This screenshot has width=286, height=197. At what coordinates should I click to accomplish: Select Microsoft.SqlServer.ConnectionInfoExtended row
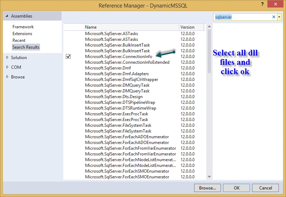pyautogui.click(x=135, y=62)
